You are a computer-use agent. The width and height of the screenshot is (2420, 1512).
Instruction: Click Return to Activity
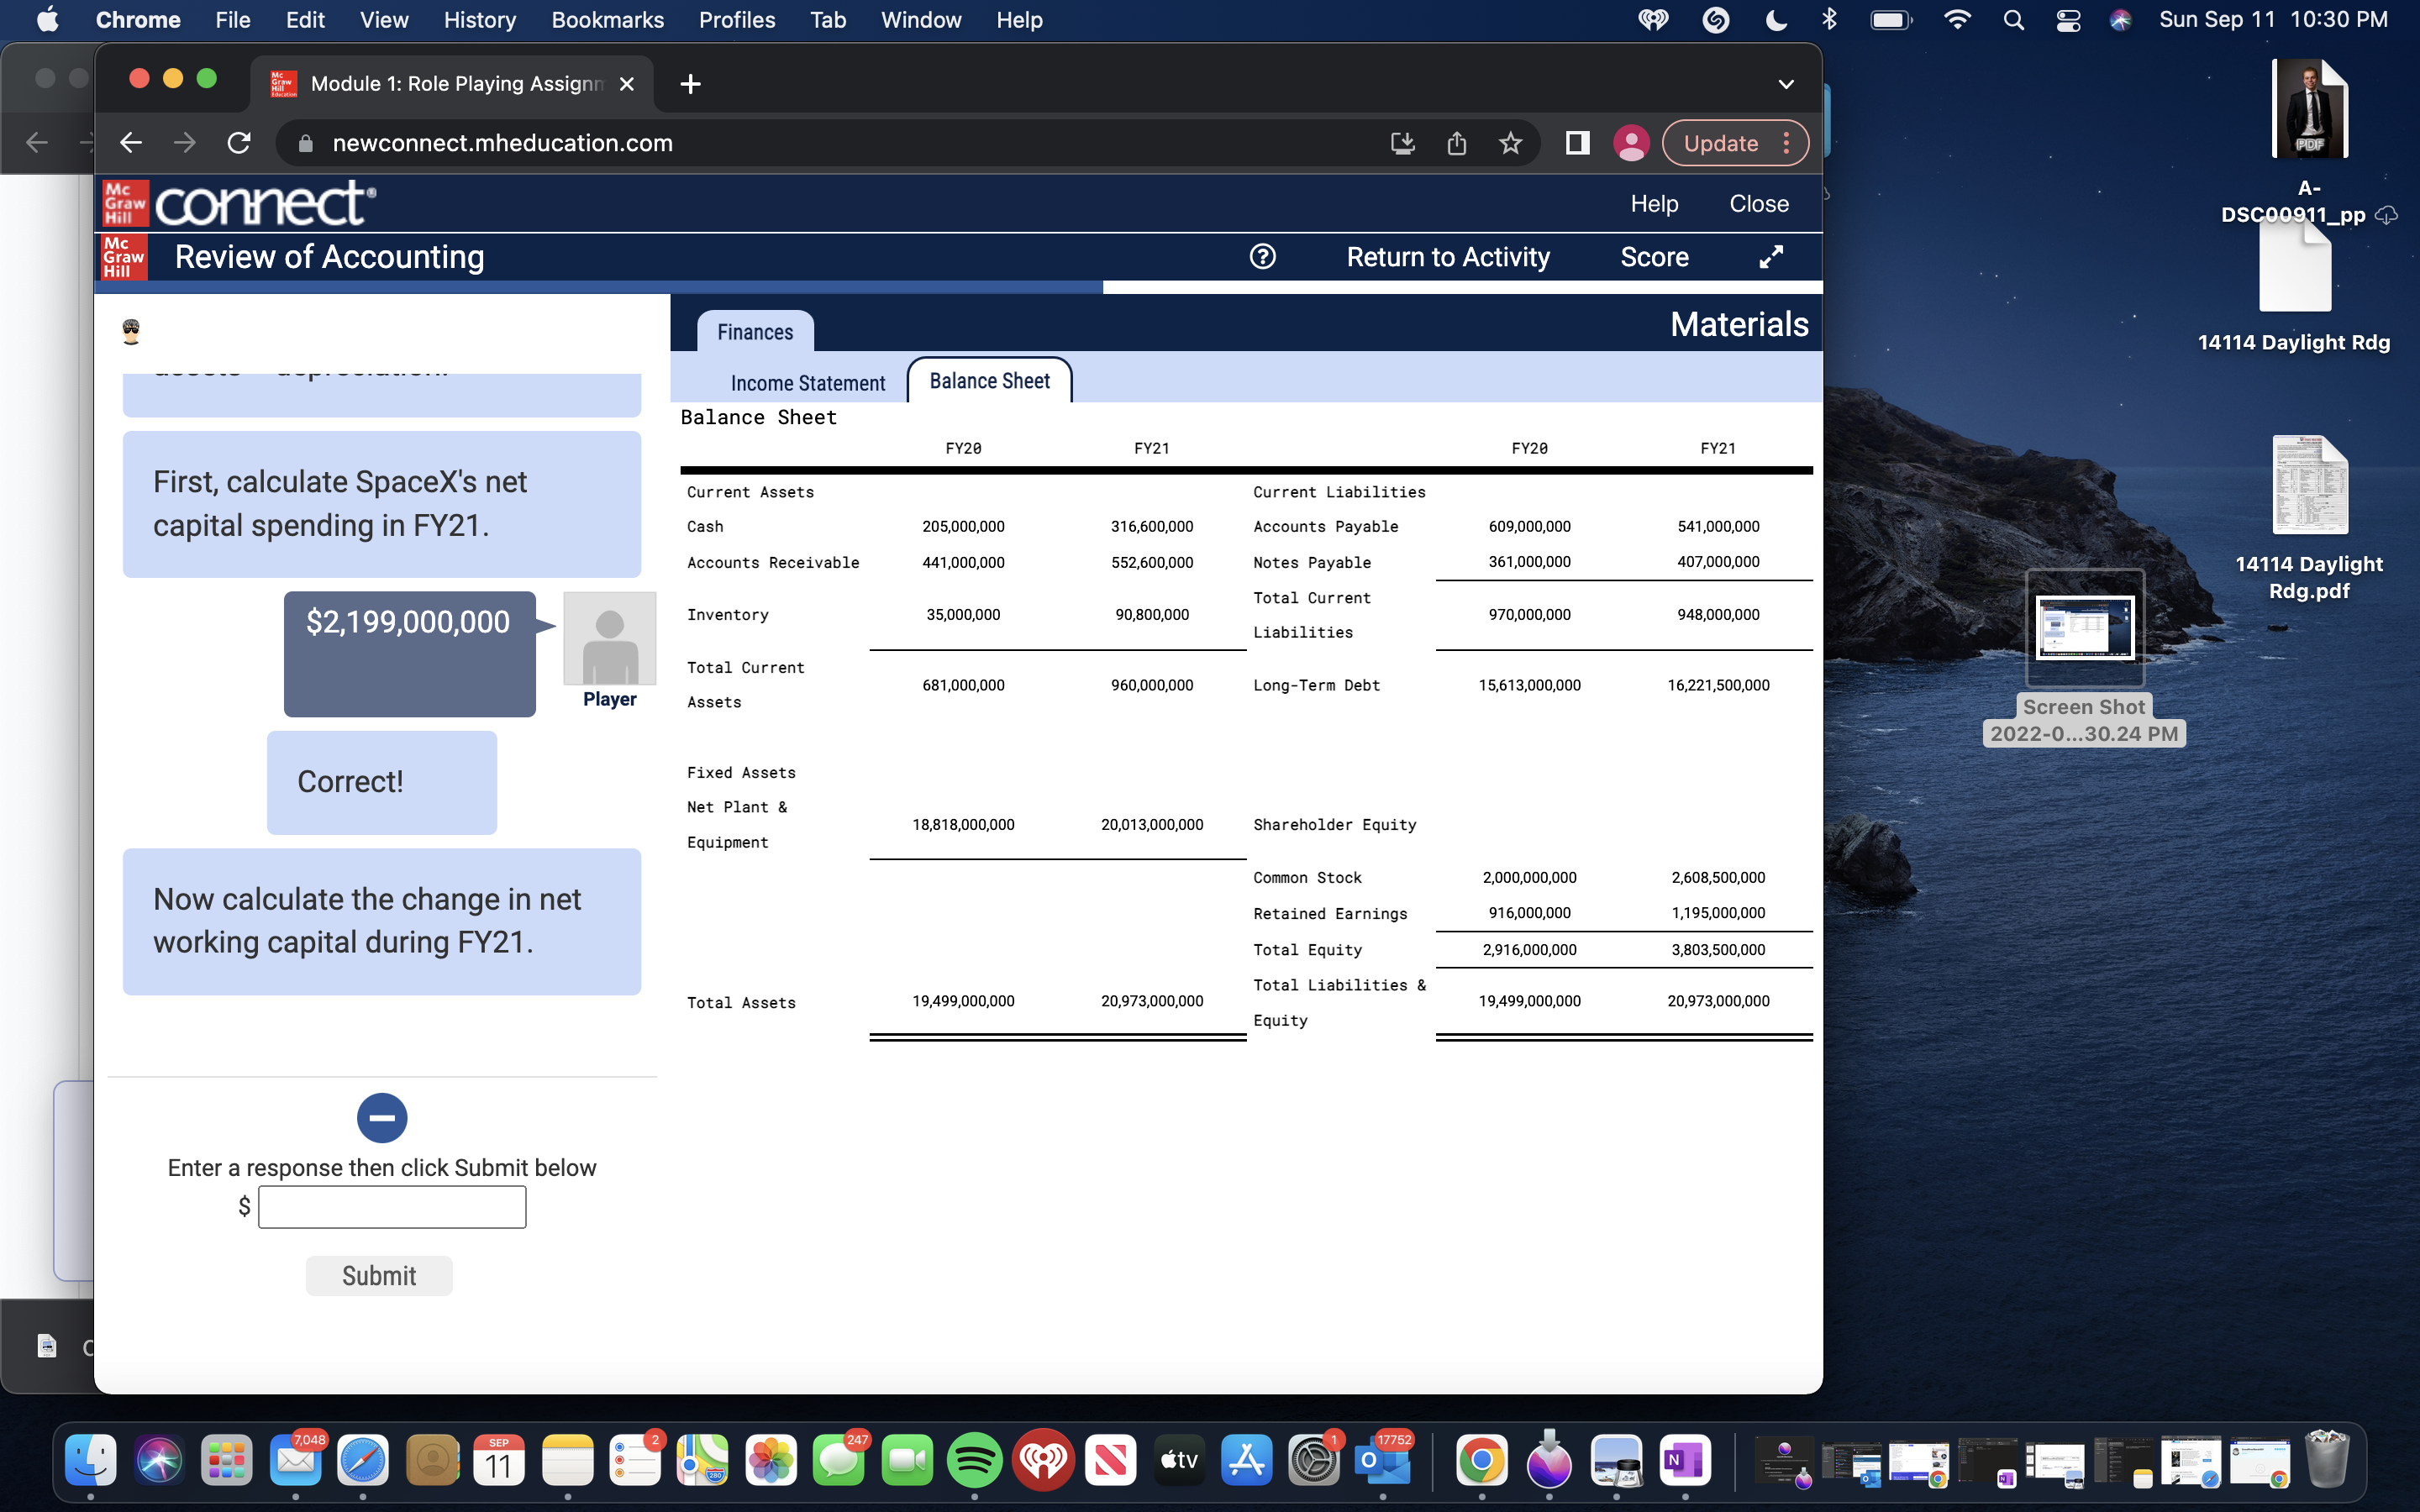[x=1447, y=257]
